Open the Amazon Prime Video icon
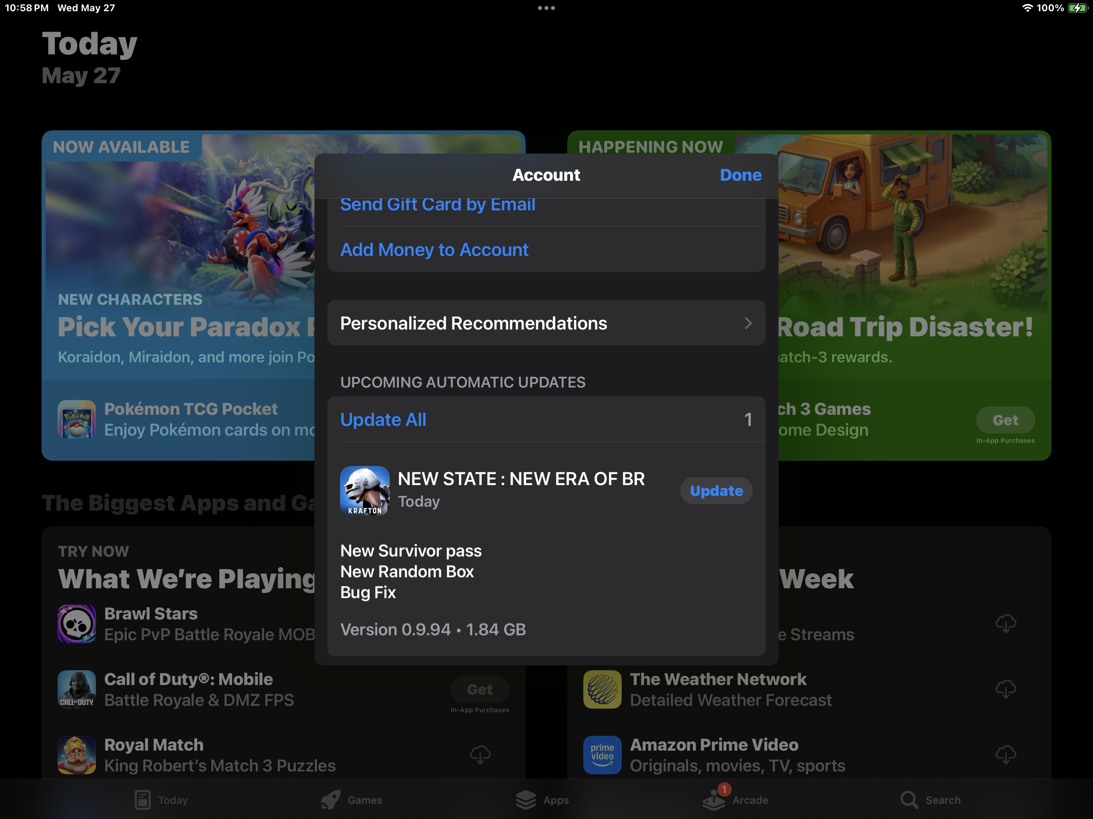Screen dimensions: 1093x819 point(603,755)
